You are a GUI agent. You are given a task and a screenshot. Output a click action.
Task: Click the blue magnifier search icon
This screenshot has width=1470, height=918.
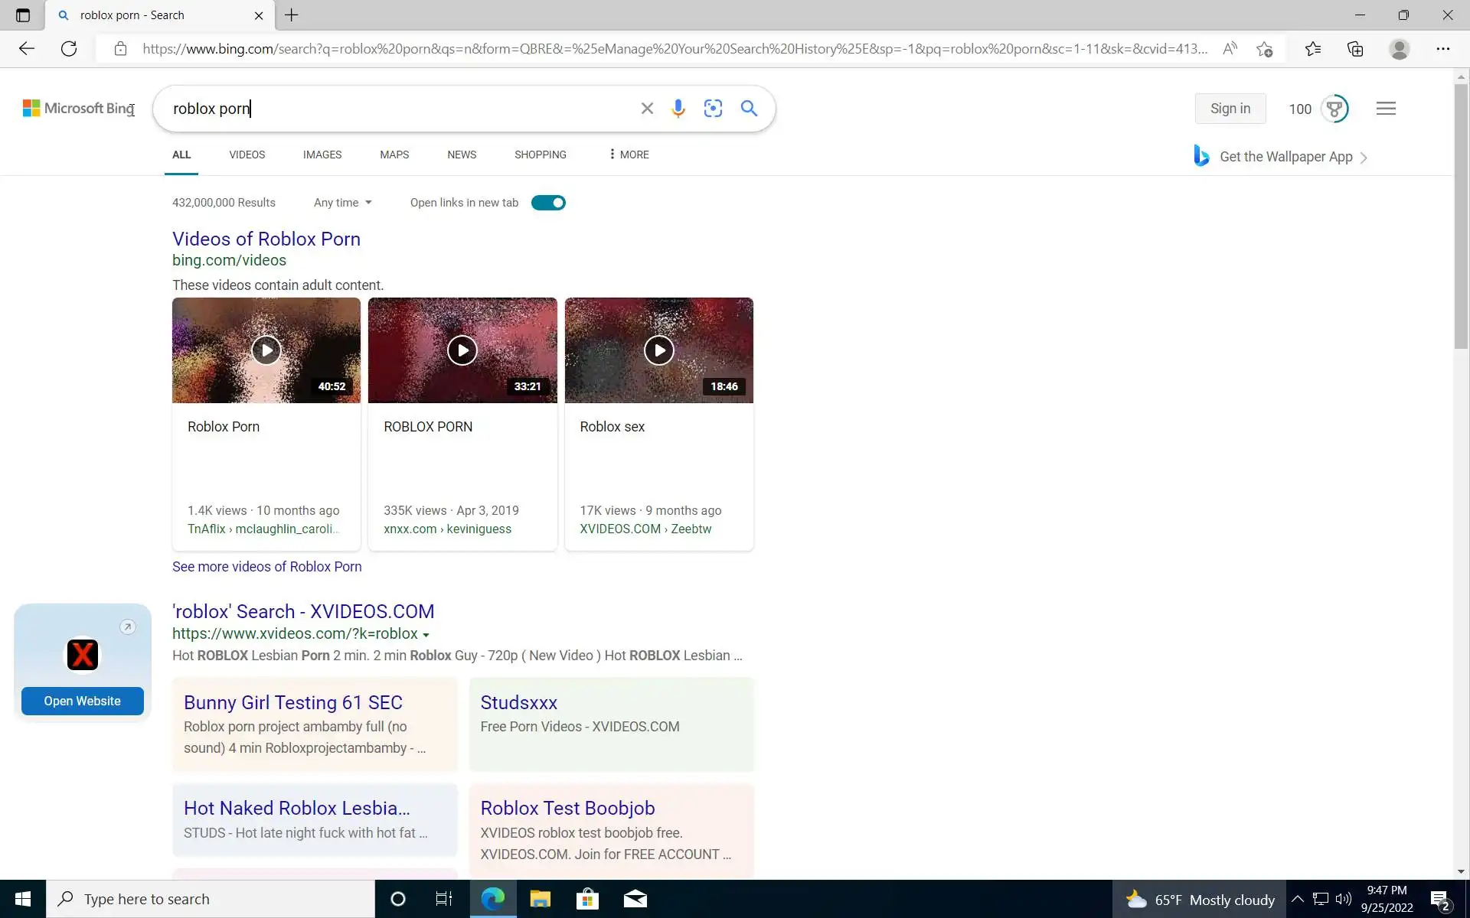[x=749, y=109]
